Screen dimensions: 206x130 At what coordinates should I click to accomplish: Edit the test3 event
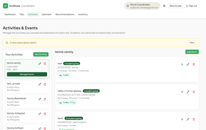pyautogui.click(x=188, y=119)
